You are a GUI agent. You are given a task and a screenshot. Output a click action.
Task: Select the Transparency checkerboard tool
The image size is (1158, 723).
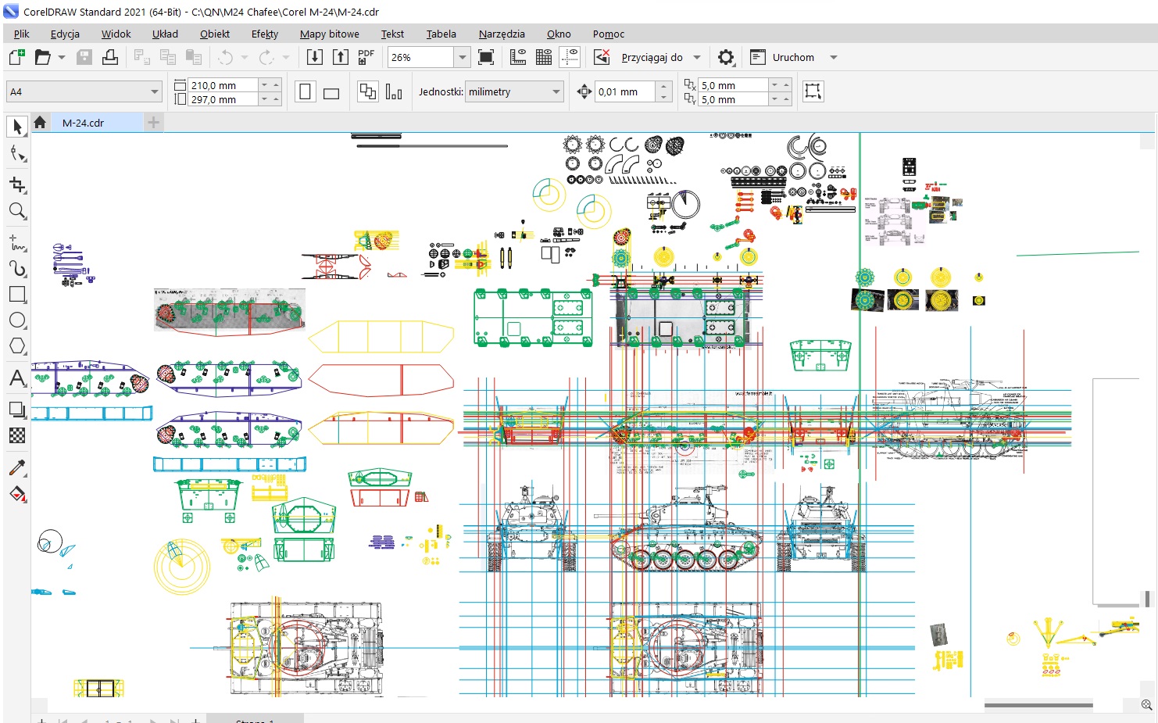[17, 435]
